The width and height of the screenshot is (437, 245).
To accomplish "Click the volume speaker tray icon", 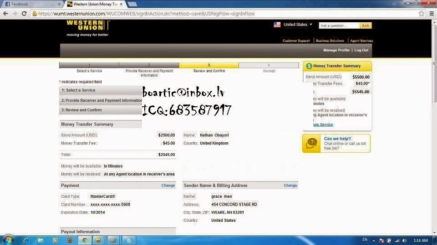I will (404, 240).
